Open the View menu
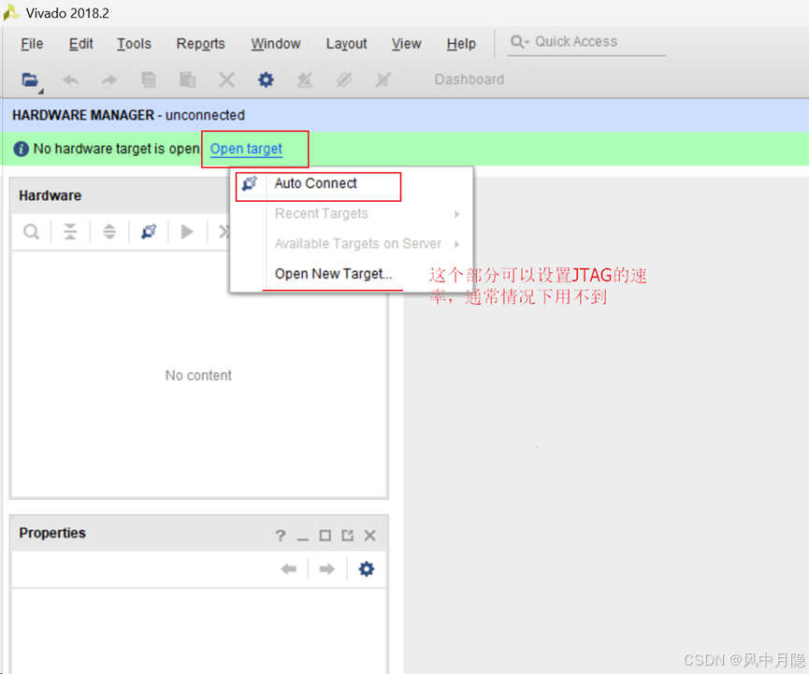 point(407,44)
